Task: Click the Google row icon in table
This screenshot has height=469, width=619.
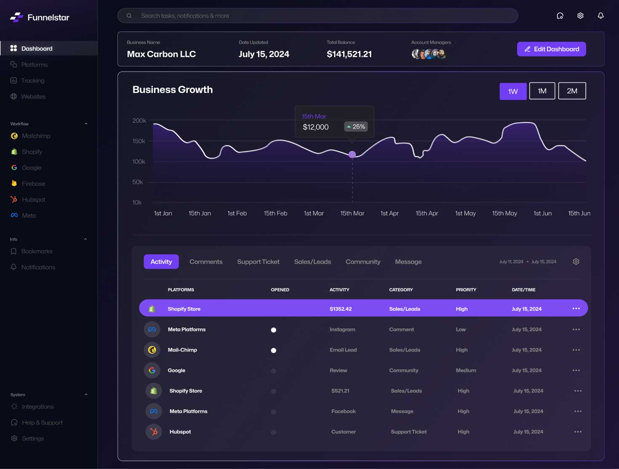Action: coord(152,370)
